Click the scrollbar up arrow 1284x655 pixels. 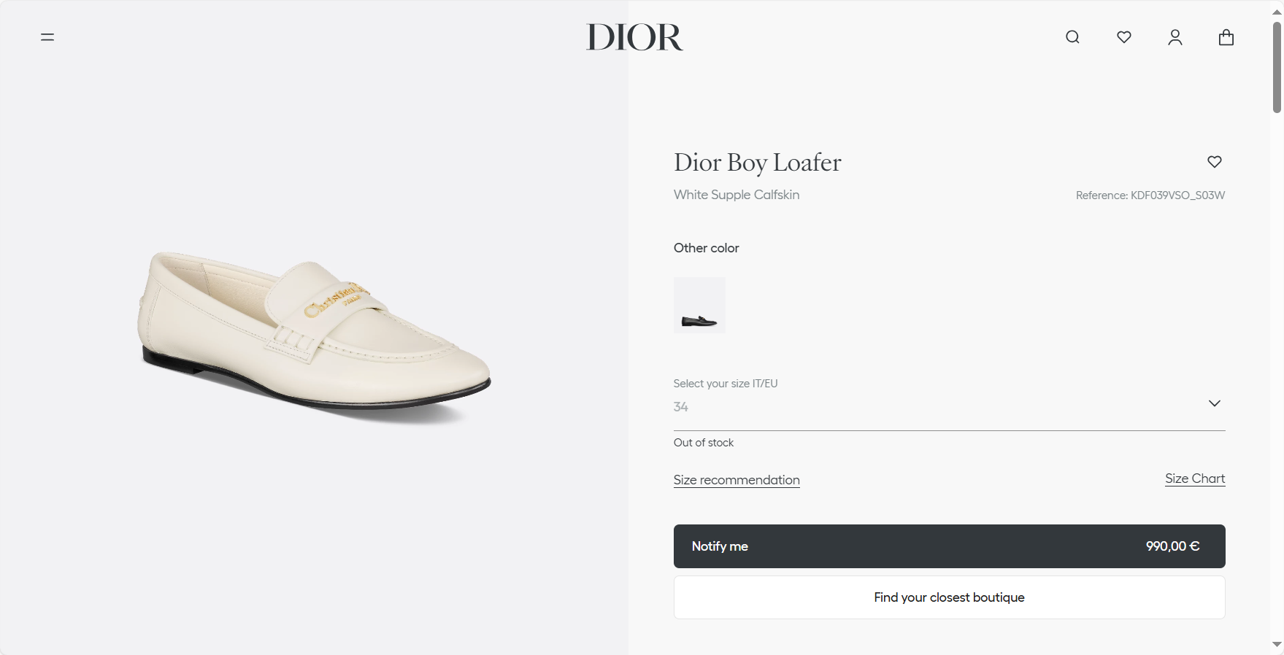pos(1277,11)
